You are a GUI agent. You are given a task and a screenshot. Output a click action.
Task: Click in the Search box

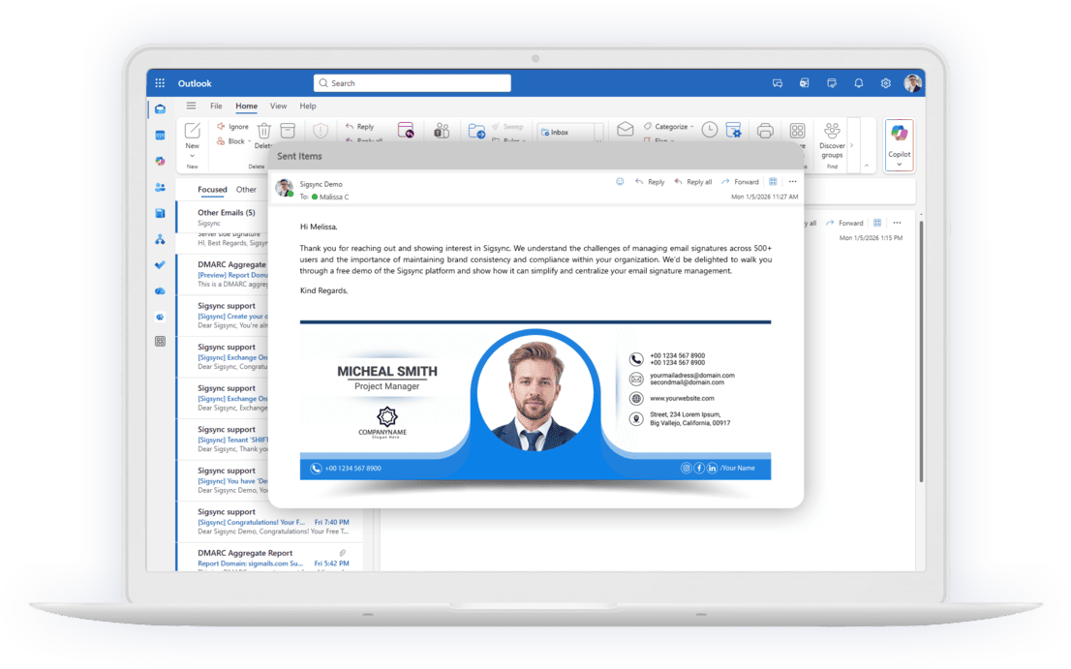coord(412,83)
